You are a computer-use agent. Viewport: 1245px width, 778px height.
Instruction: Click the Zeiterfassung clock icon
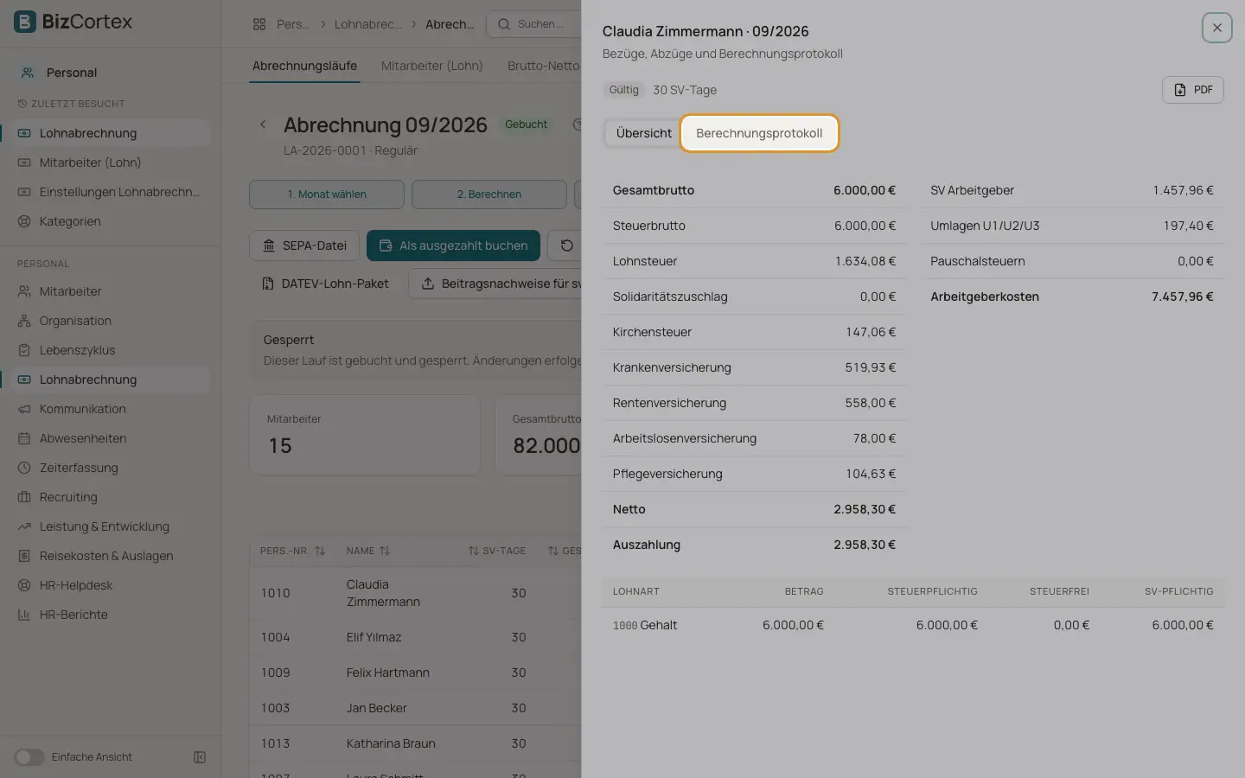24,468
